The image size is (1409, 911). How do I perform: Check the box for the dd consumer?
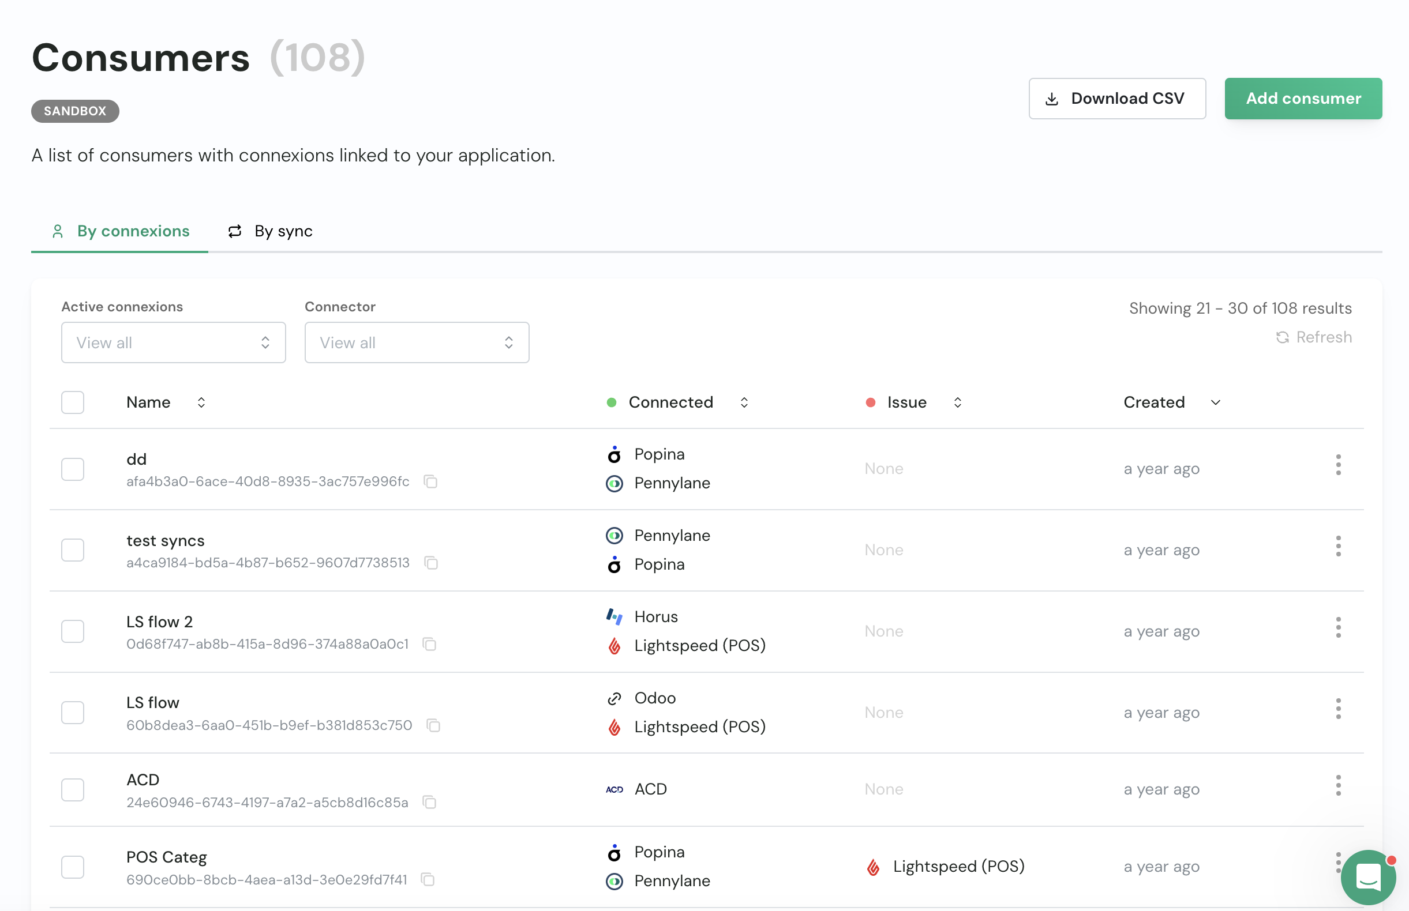tap(73, 469)
